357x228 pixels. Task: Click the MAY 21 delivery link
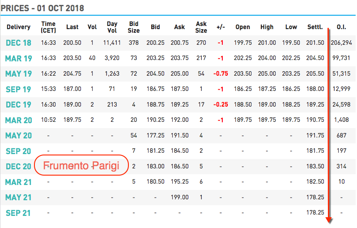coord(18,197)
